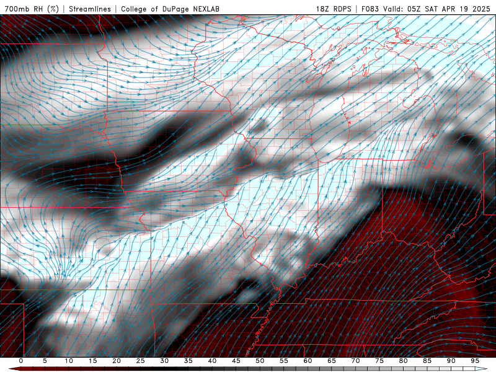
Task: Click the colorbar label "80"
Action: (x=403, y=361)
